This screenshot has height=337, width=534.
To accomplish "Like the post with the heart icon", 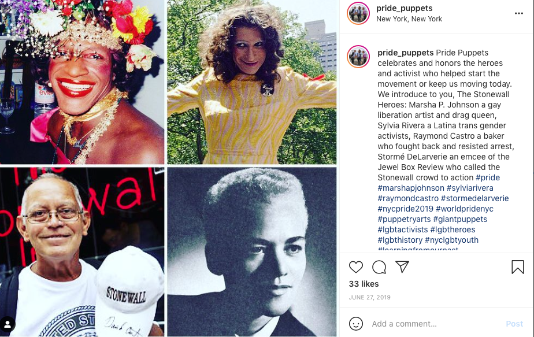I will coord(356,267).
